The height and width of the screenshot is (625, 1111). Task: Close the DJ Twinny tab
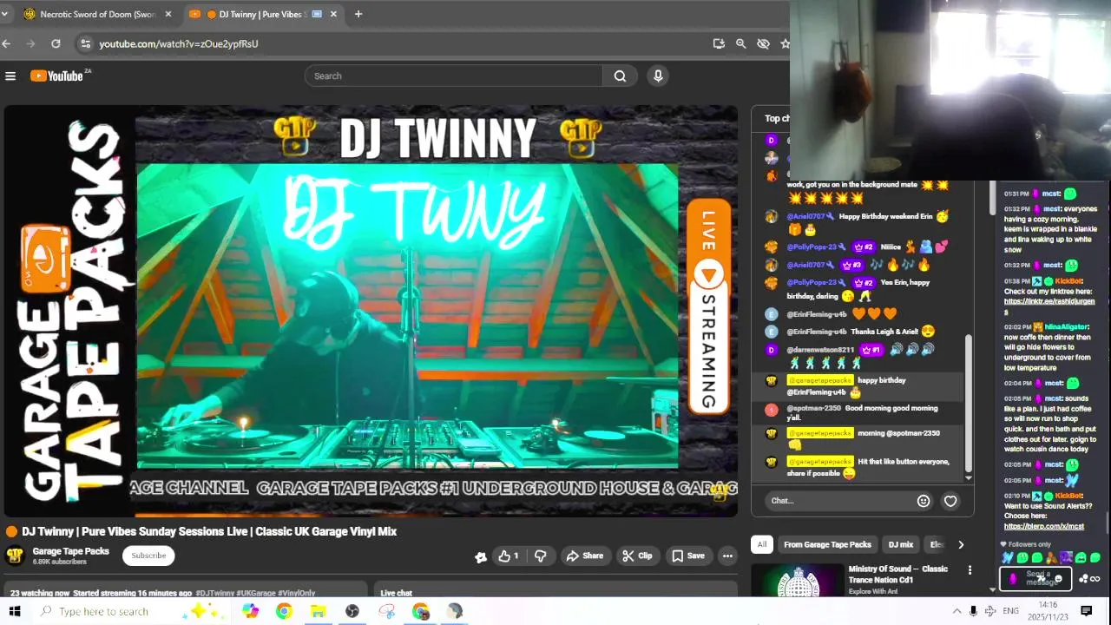[x=333, y=14]
